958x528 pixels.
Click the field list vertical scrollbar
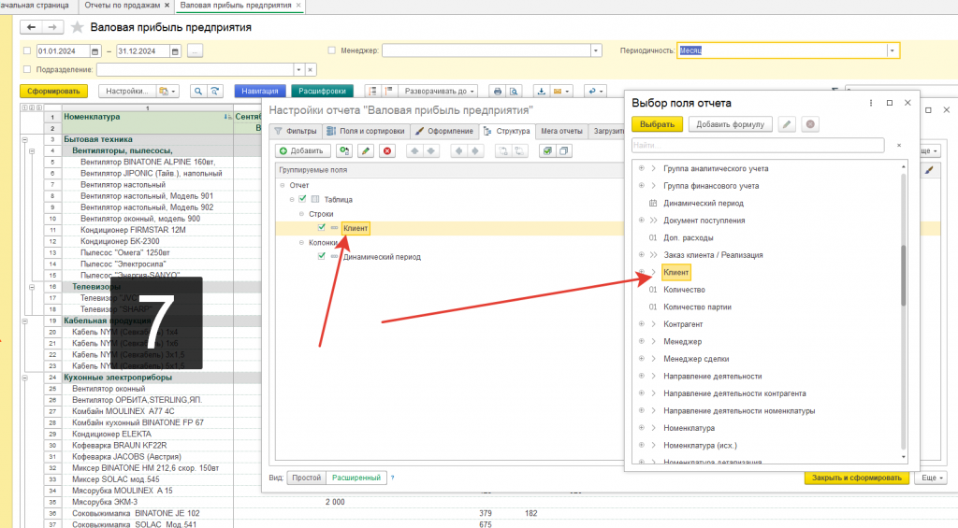click(x=903, y=275)
